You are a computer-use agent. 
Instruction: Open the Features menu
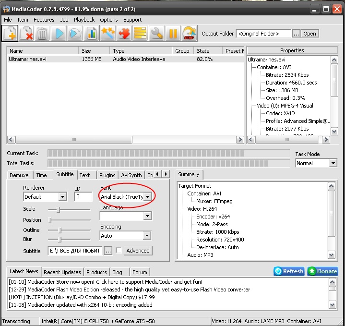44,20
